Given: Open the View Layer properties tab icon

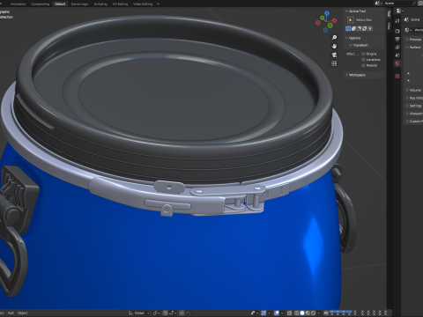Looking at the screenshot, I should tap(397, 47).
